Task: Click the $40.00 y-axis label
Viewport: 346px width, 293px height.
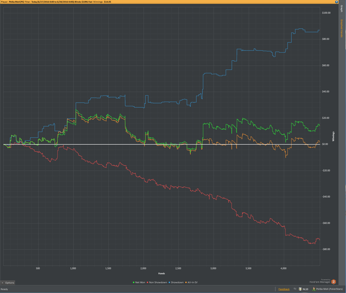Action: click(x=325, y=91)
